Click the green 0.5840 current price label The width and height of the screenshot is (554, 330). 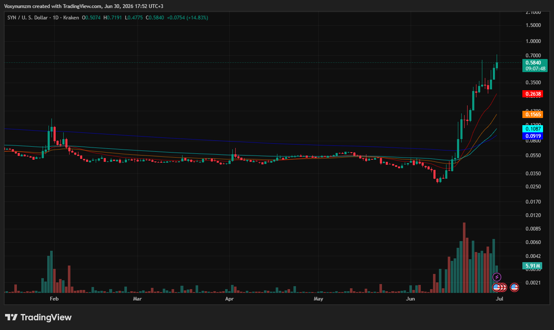(534, 63)
